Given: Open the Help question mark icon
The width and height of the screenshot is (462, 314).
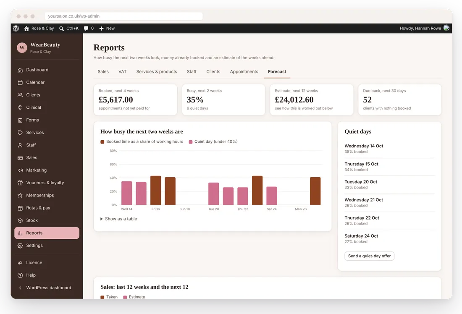Looking at the screenshot, I should click(20, 275).
